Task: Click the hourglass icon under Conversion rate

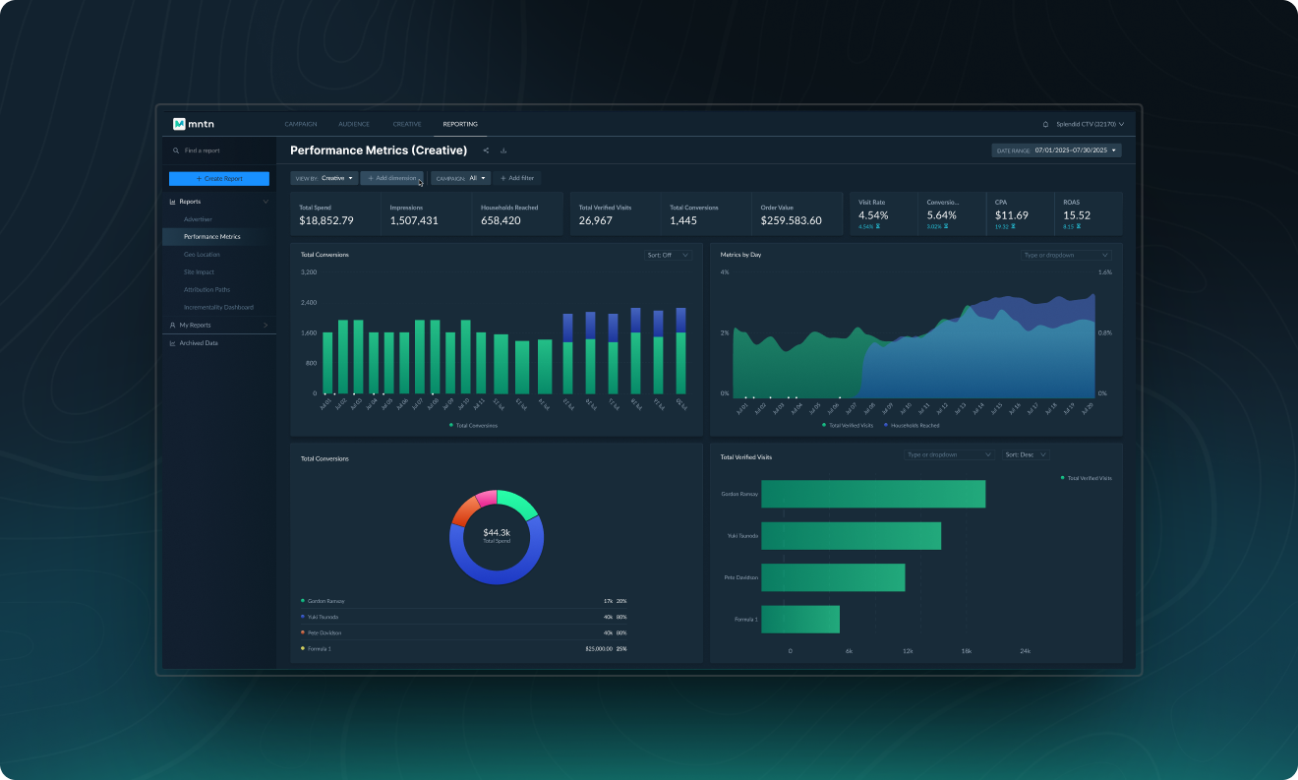Action: click(x=945, y=226)
